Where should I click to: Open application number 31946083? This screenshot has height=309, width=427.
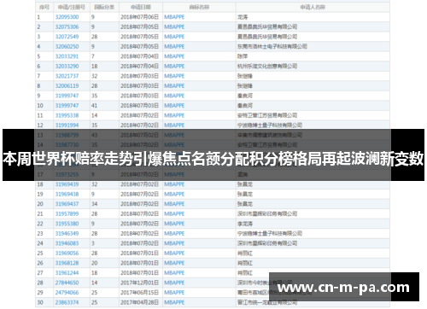point(67,243)
